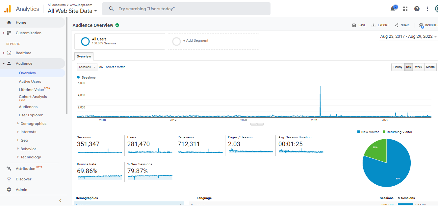Open the three-dot more options menu
Viewport: 438px width, 206px height.
click(427, 9)
